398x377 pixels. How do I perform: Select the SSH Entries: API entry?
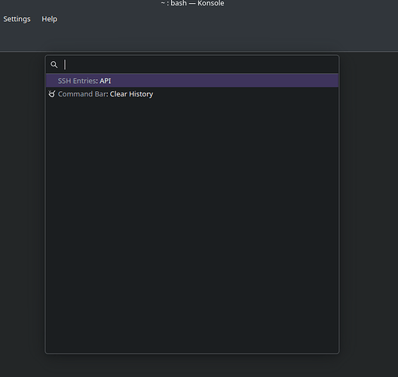tap(192, 81)
